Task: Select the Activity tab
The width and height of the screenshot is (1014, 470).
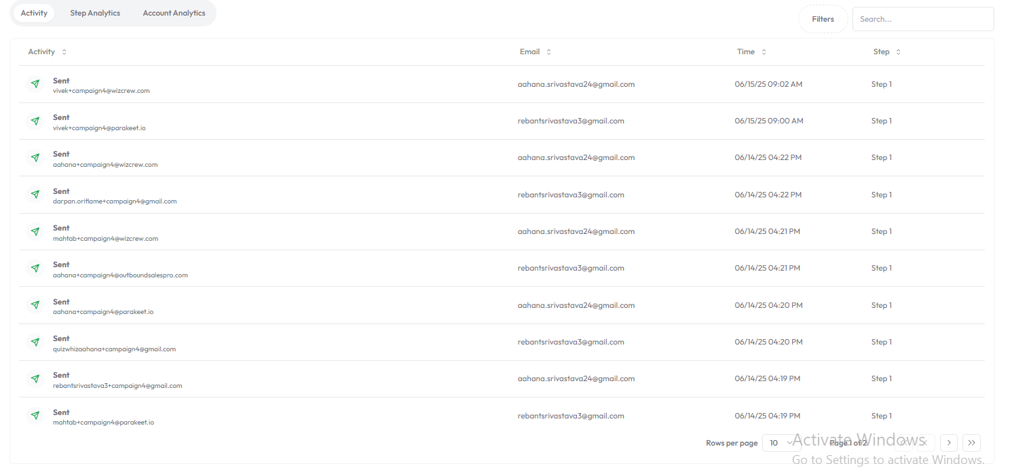Action: pos(34,13)
